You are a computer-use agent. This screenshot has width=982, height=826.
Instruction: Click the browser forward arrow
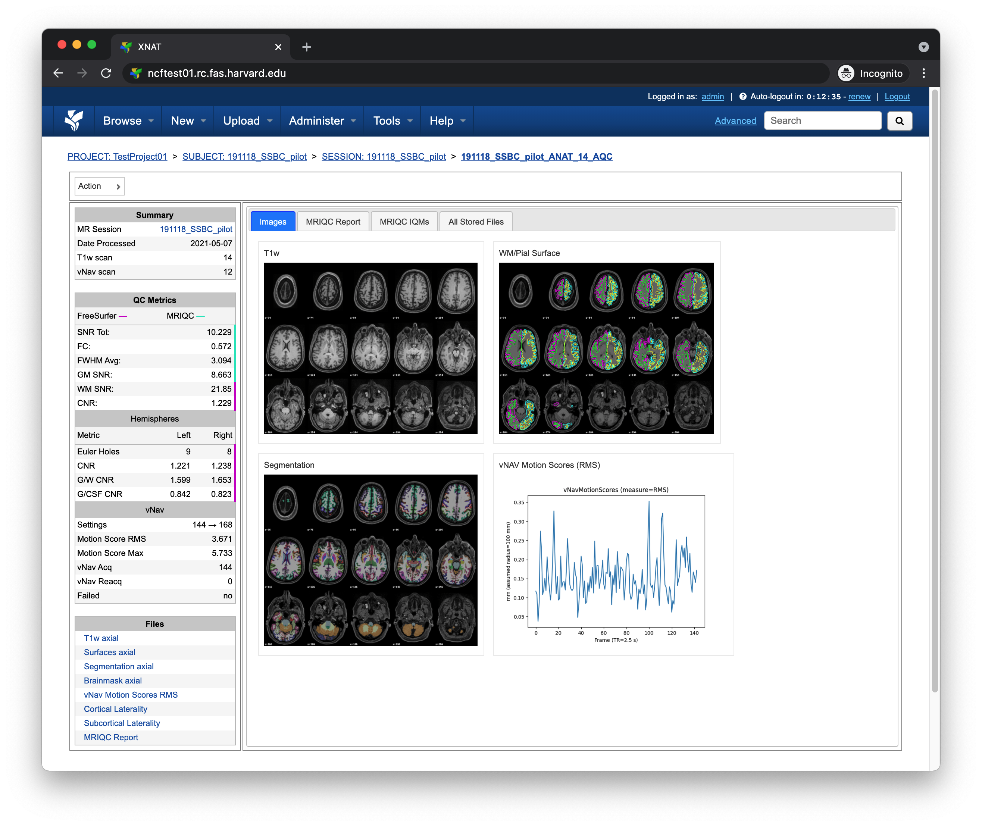pyautogui.click(x=82, y=73)
